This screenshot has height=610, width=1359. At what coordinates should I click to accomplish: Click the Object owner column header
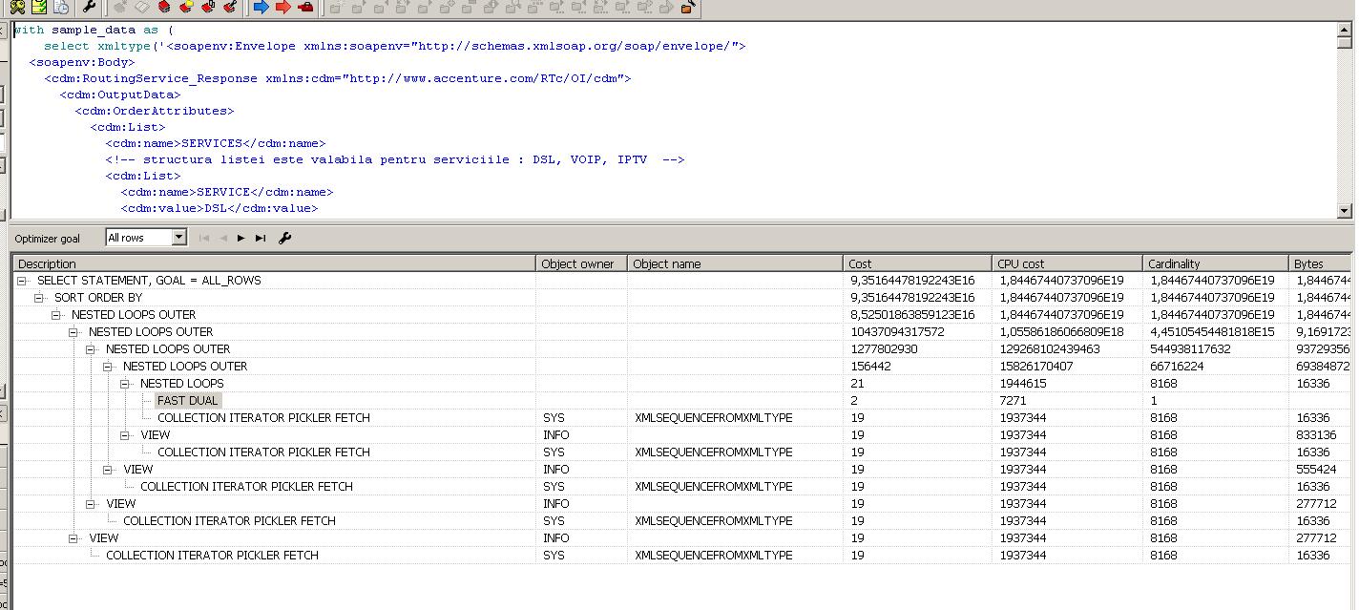tap(582, 263)
